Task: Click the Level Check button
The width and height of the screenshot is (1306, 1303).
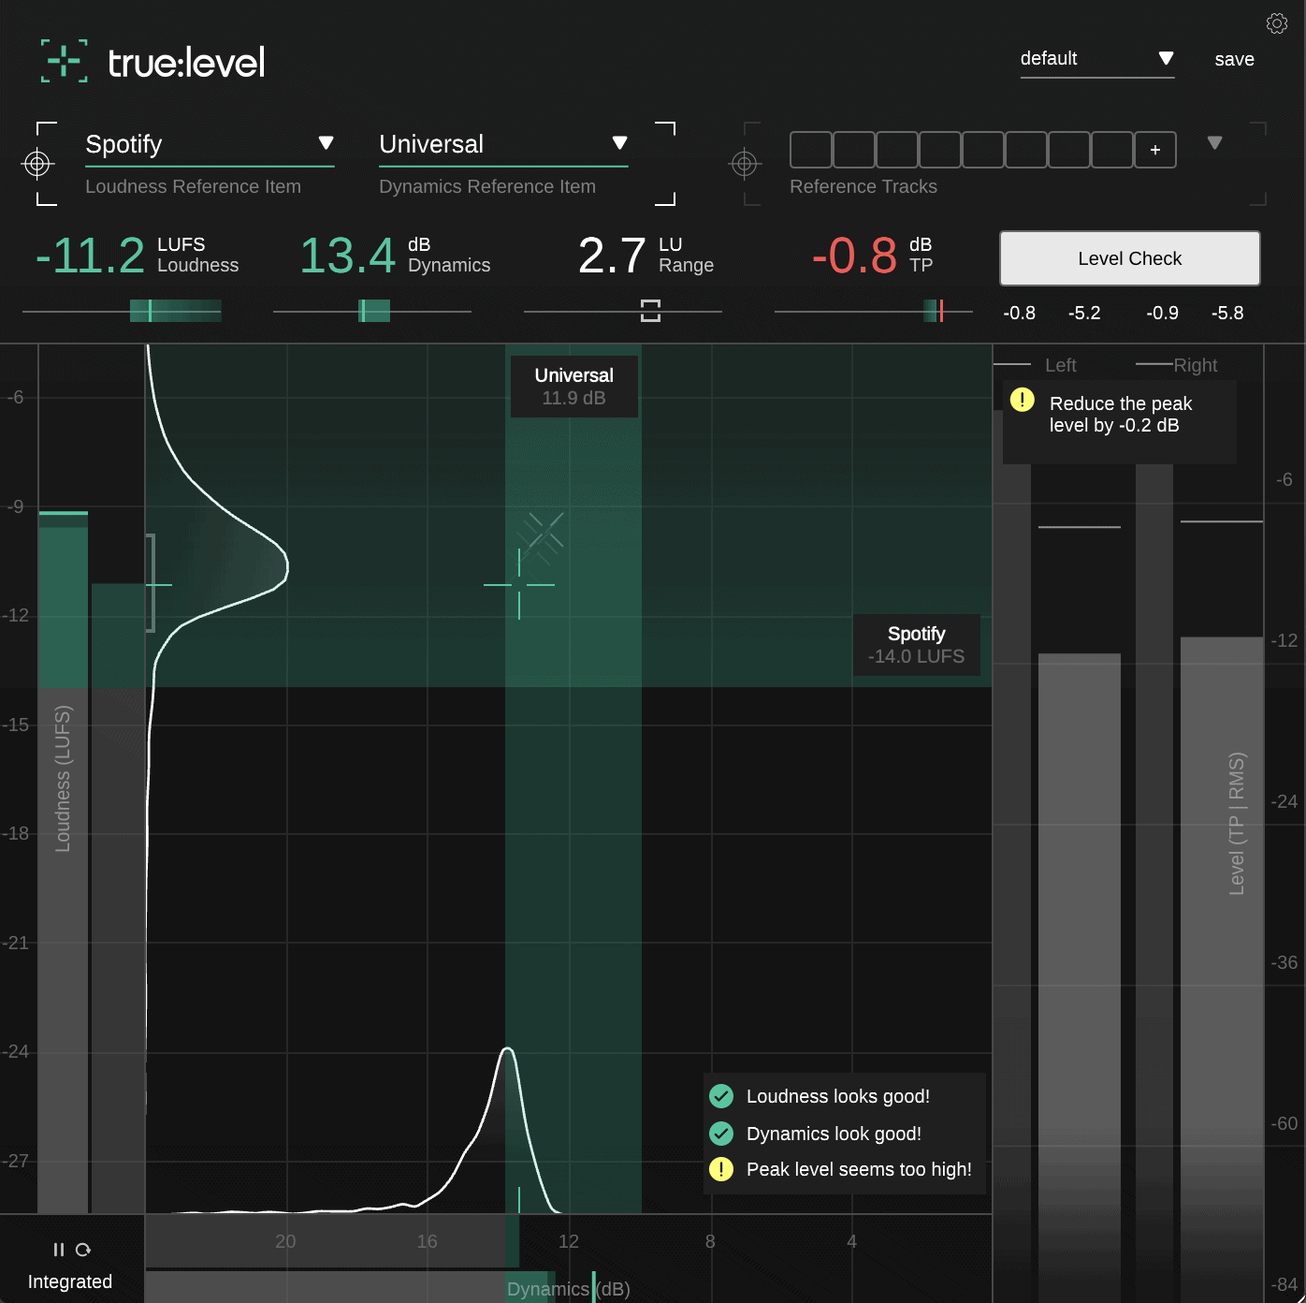Action: 1129,258
